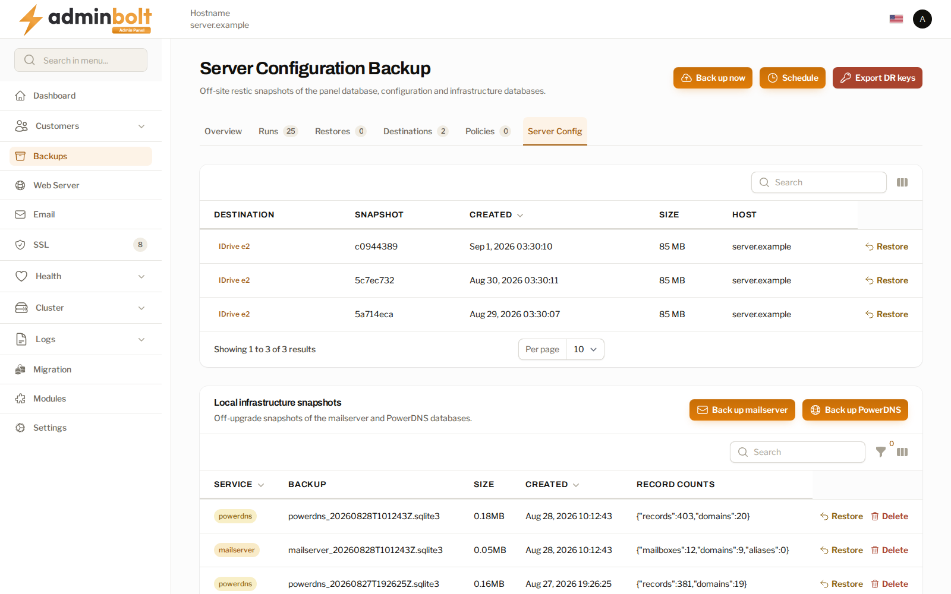Viewport: 951px width, 594px height.
Task: Click the Customers people icon
Action: click(x=21, y=126)
